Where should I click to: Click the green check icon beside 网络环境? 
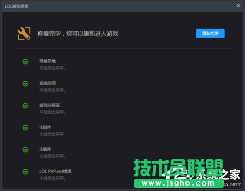coord(25,62)
